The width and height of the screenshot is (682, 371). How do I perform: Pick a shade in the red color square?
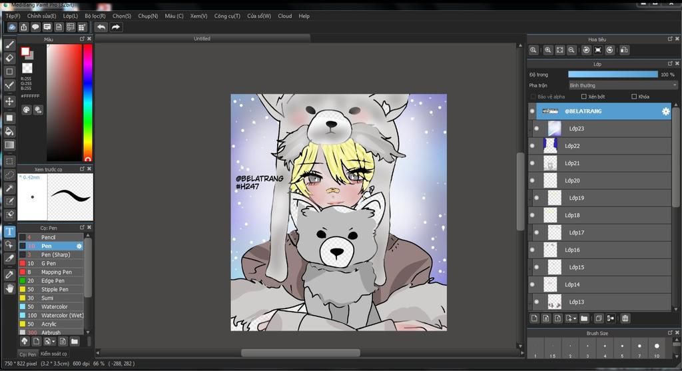point(64,103)
